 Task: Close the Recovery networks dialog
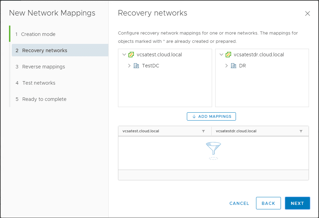pyautogui.click(x=307, y=14)
